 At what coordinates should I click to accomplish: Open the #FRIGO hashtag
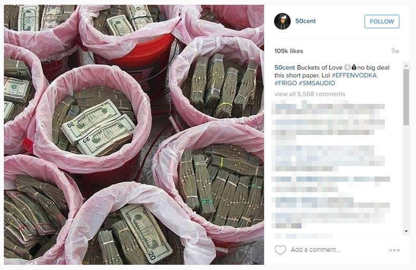285,83
